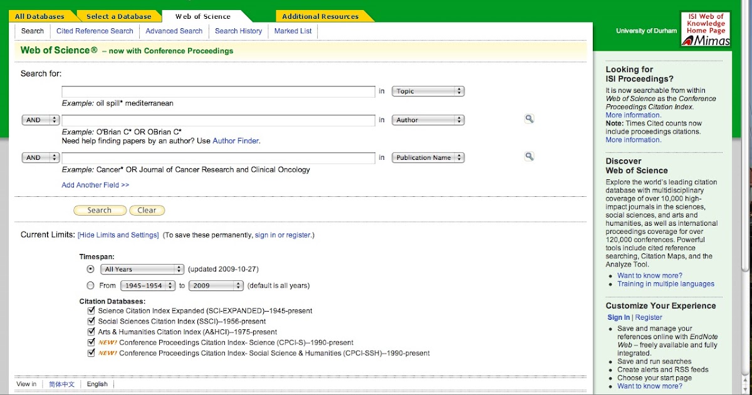Click the Want to know more link under Discover
Image resolution: width=752 pixels, height=395 pixels.
650,276
